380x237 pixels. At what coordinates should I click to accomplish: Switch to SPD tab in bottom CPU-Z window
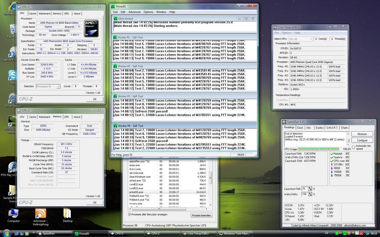[67, 117]
